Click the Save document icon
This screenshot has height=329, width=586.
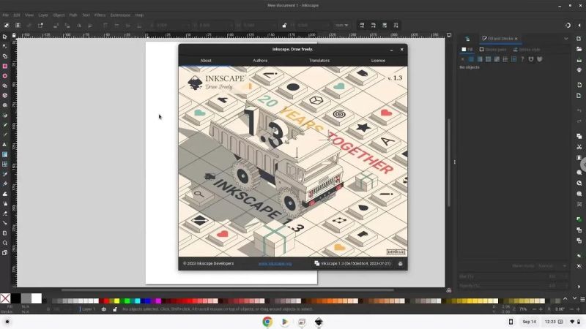579,60
